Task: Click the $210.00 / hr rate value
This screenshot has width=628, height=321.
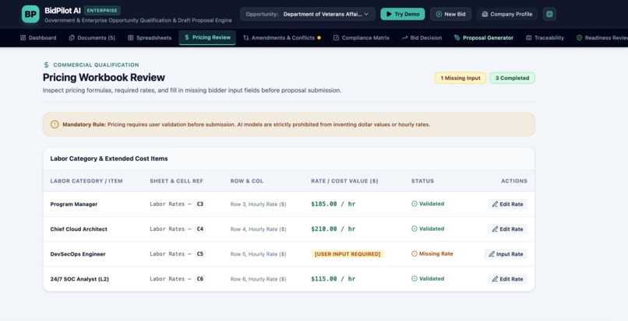Action: pos(333,229)
